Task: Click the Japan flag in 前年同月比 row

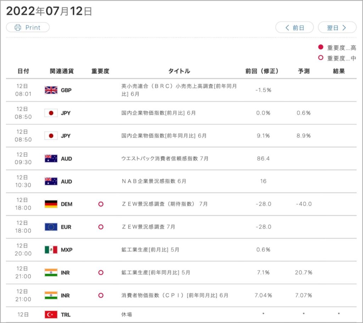Action: (51, 136)
